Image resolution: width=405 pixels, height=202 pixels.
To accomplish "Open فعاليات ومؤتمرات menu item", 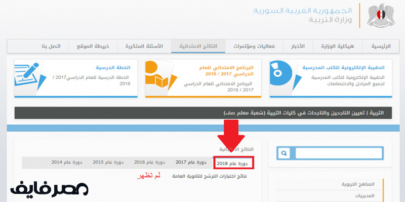I will point(257,46).
